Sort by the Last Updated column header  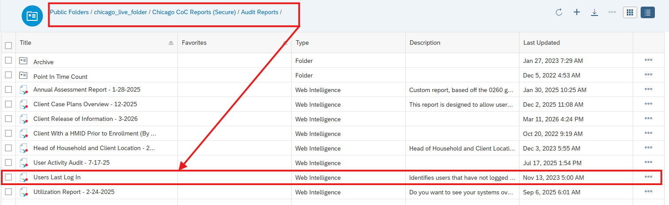(542, 43)
